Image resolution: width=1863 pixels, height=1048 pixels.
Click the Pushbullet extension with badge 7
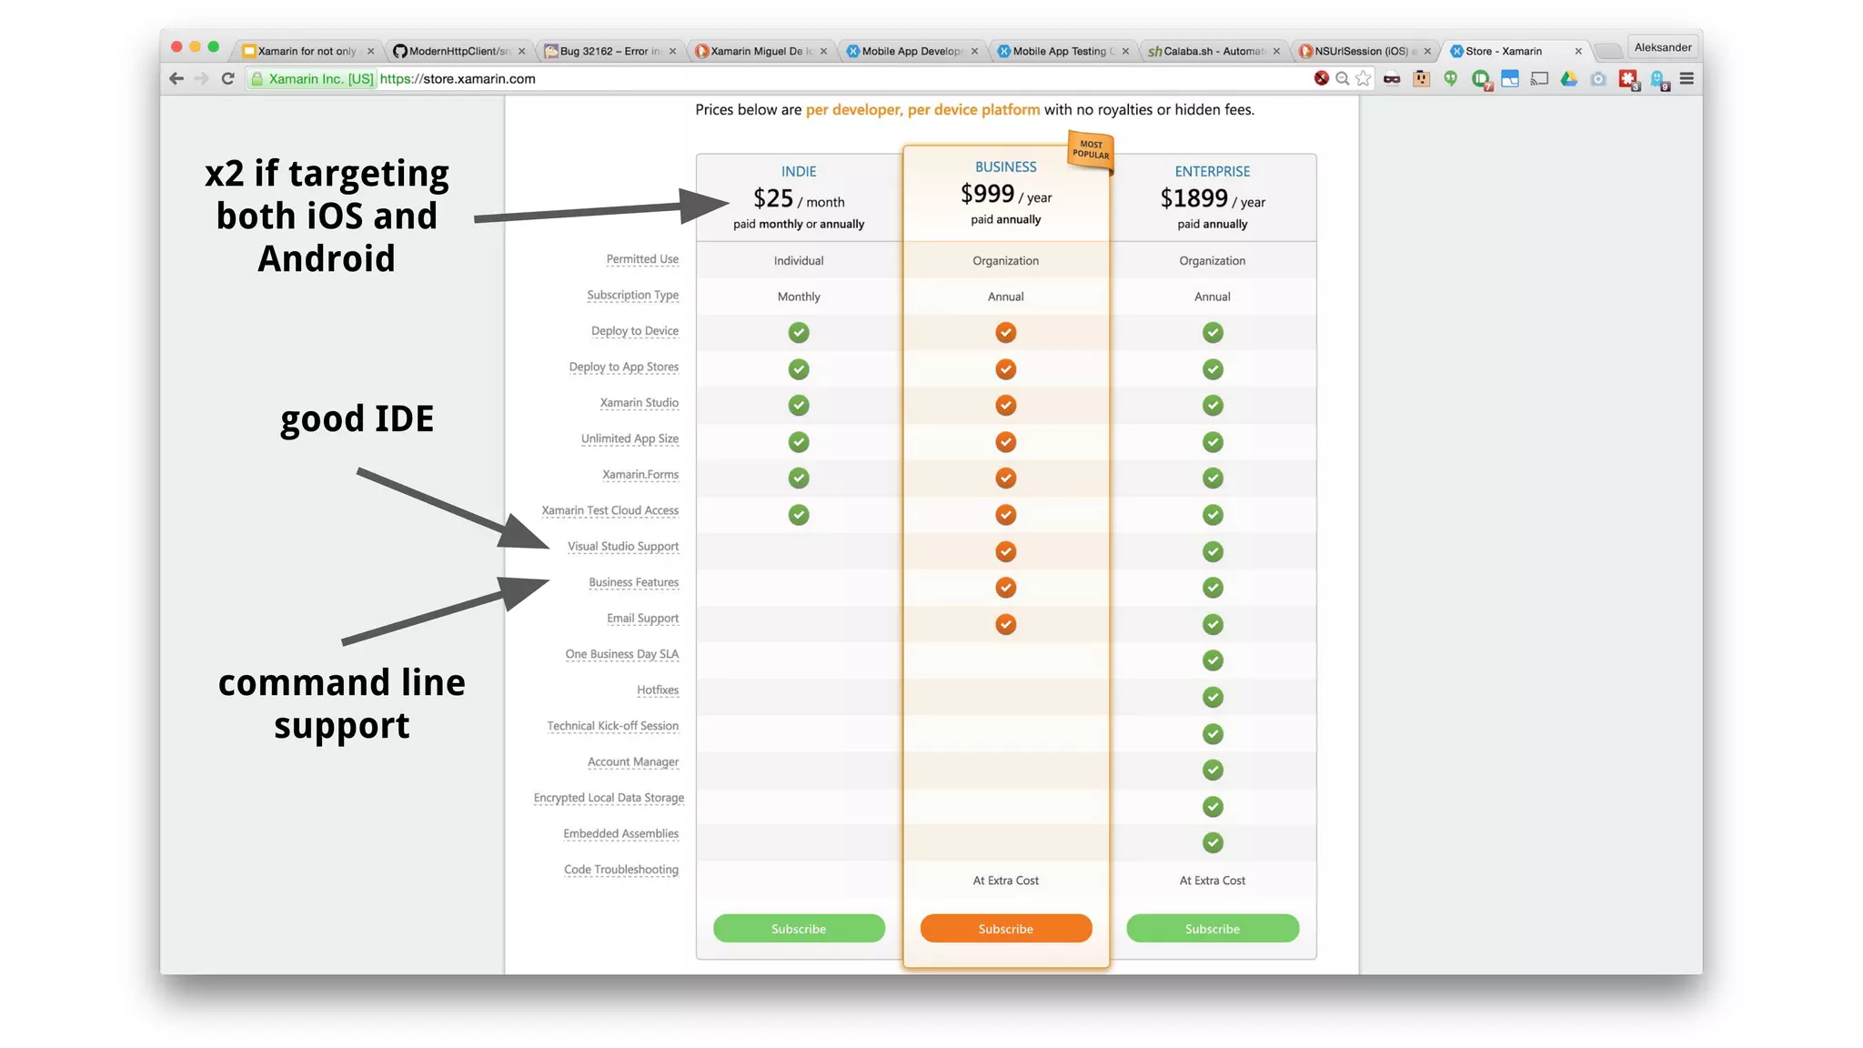click(x=1481, y=79)
